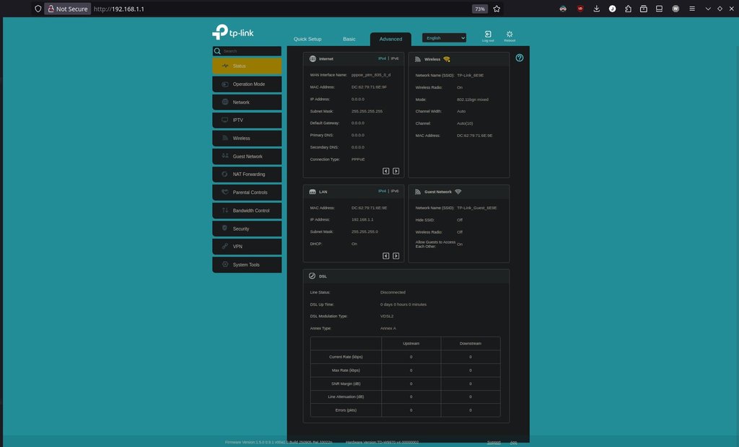Go to next Internet connection arrow

click(x=395, y=171)
